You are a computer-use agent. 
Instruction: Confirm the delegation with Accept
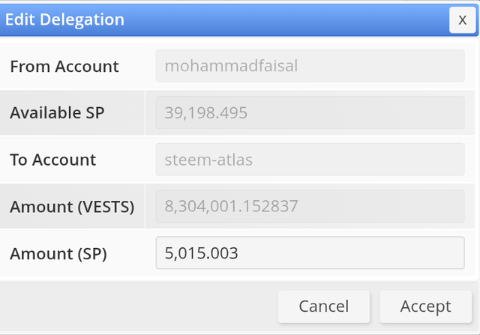coord(425,306)
